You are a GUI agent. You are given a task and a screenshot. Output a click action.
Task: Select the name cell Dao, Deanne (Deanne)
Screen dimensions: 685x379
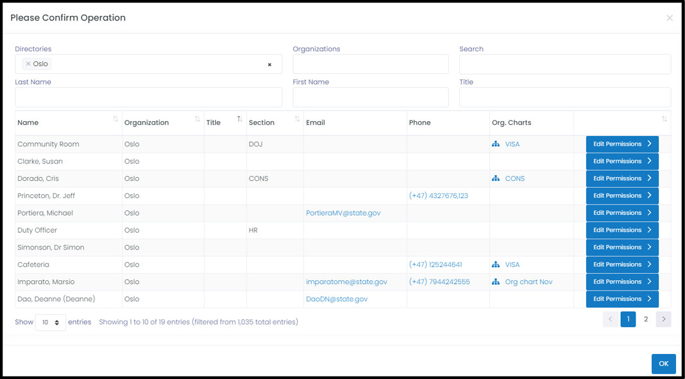69,299
